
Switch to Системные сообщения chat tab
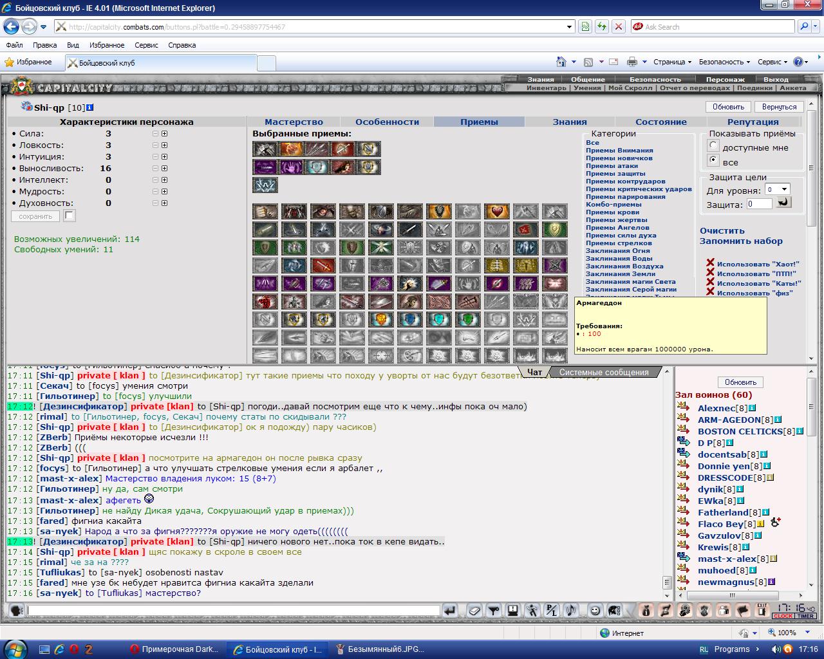click(x=604, y=372)
